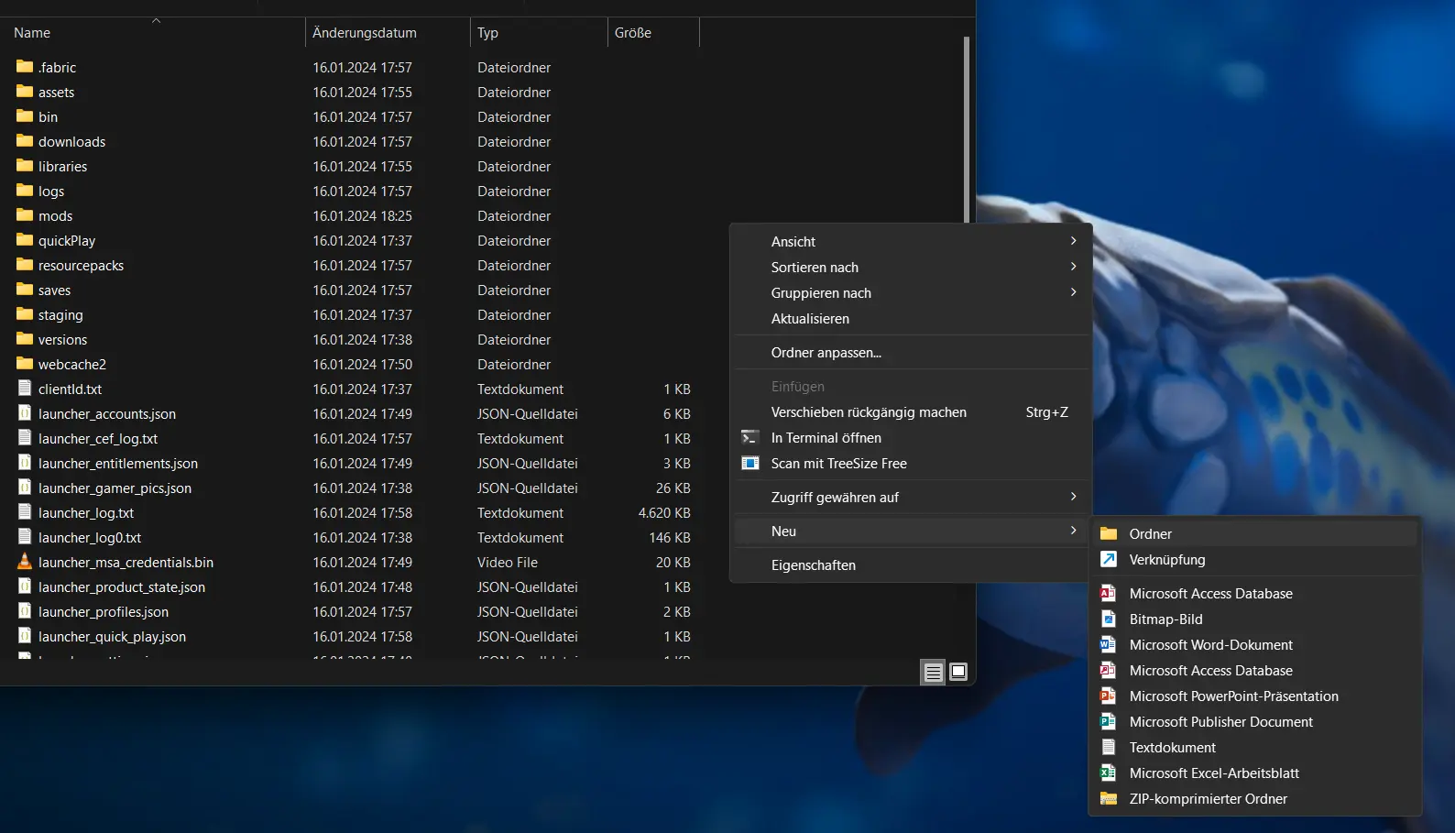Sort files by Änderungsdatum column header
The width and height of the screenshot is (1455, 833).
pos(365,33)
